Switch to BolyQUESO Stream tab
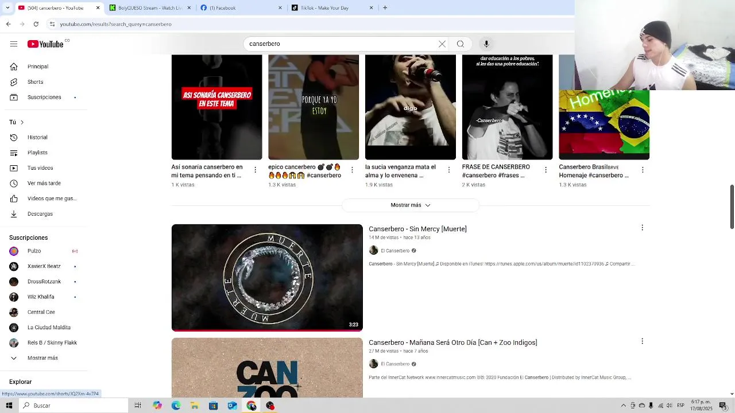735x413 pixels. (x=150, y=8)
